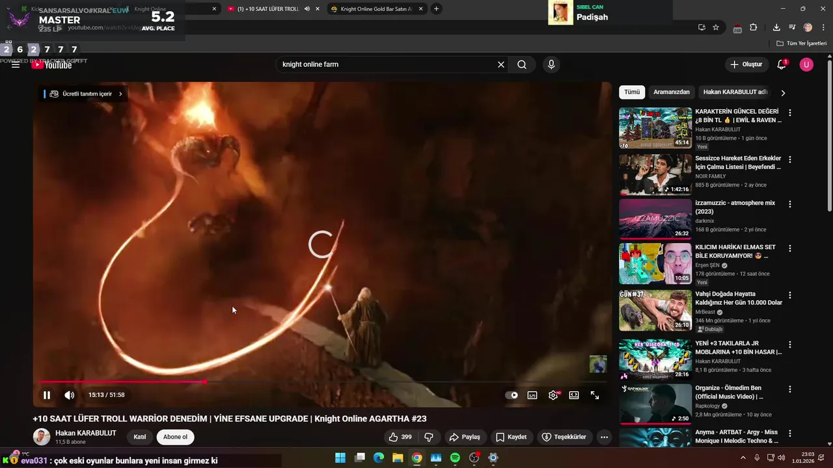Submit search with magnifier icon
Viewport: 833px width, 468px height.
522,64
